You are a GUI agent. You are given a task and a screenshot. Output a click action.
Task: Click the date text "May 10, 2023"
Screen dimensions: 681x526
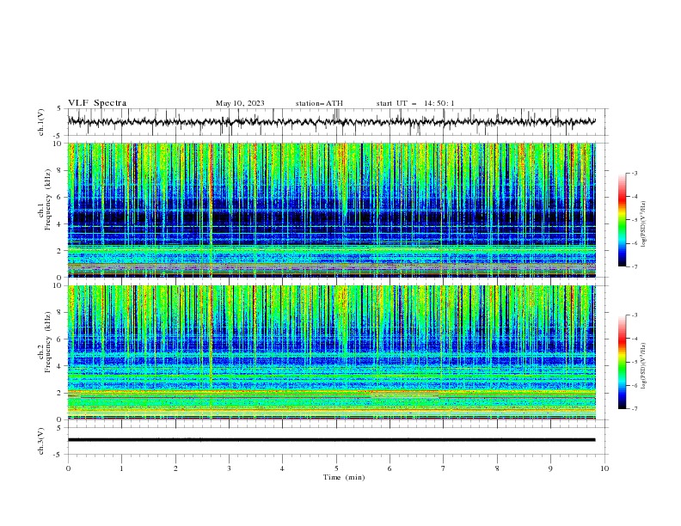point(240,103)
